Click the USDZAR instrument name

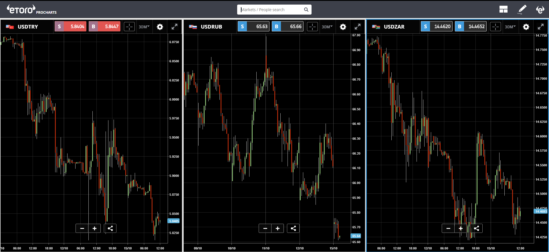pyautogui.click(x=394, y=27)
